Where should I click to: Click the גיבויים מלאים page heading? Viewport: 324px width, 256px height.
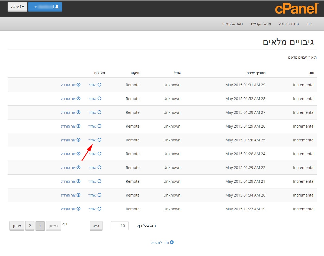(x=288, y=42)
